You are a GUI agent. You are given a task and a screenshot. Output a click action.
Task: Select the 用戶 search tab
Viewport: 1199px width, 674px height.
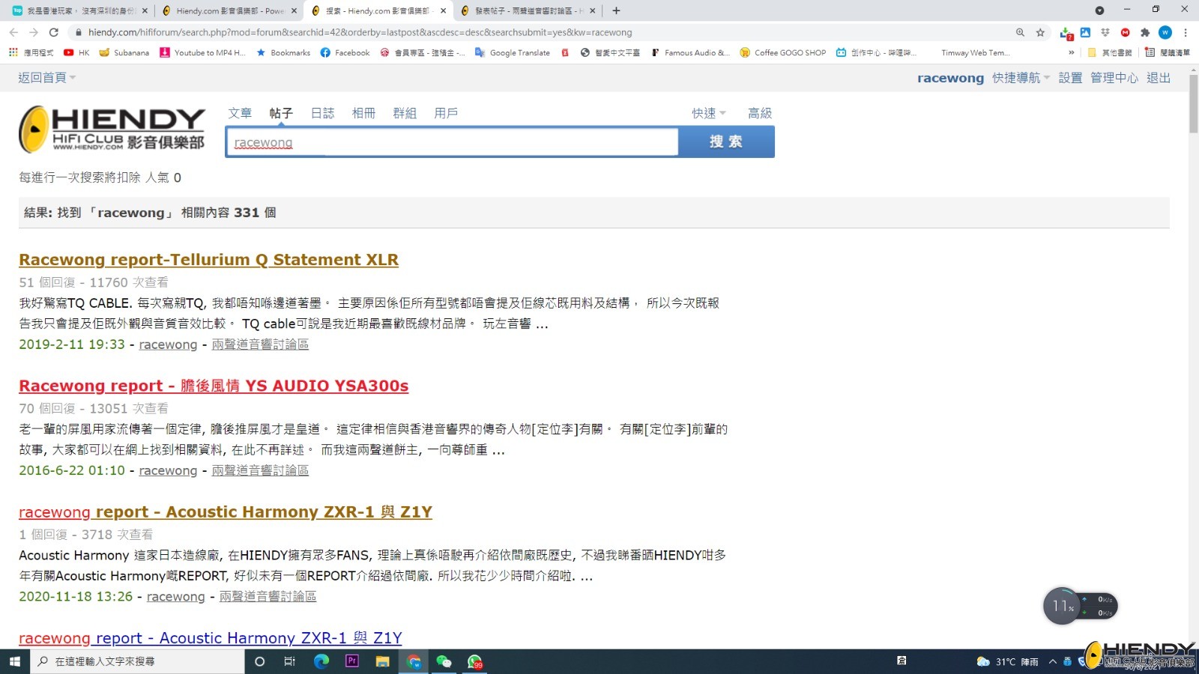(446, 113)
